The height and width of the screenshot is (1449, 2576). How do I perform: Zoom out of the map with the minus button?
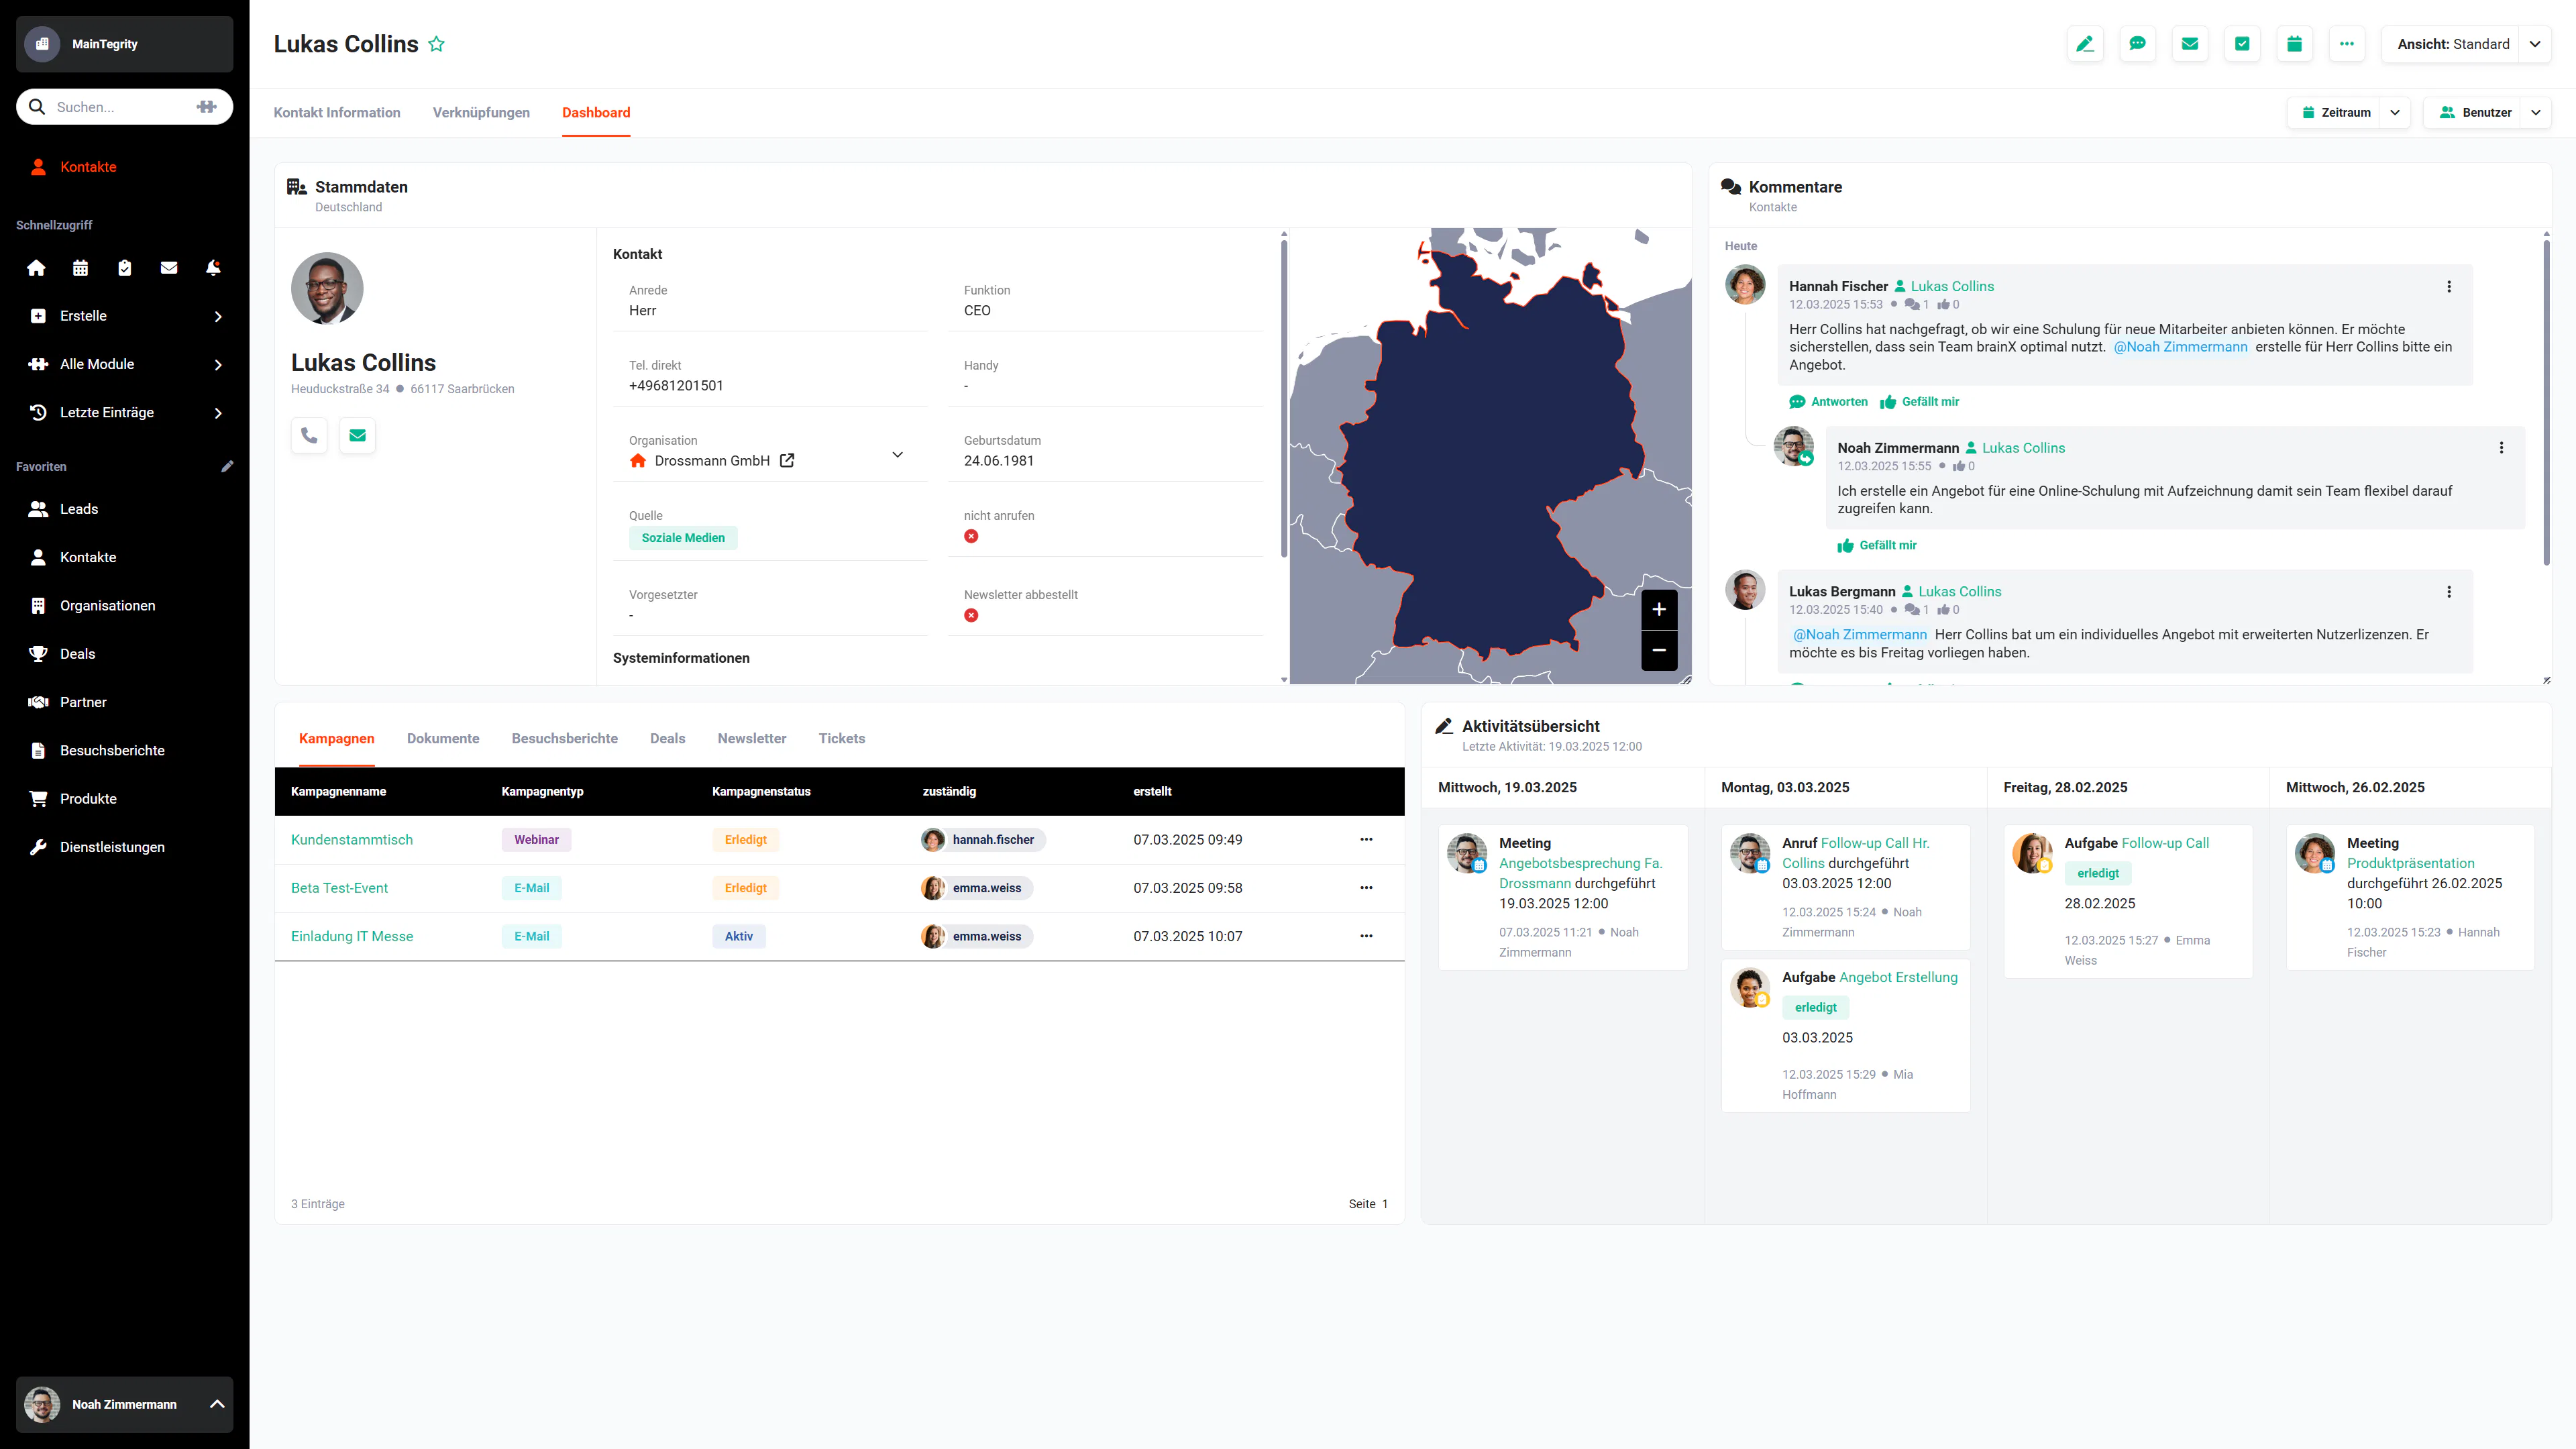click(1659, 650)
